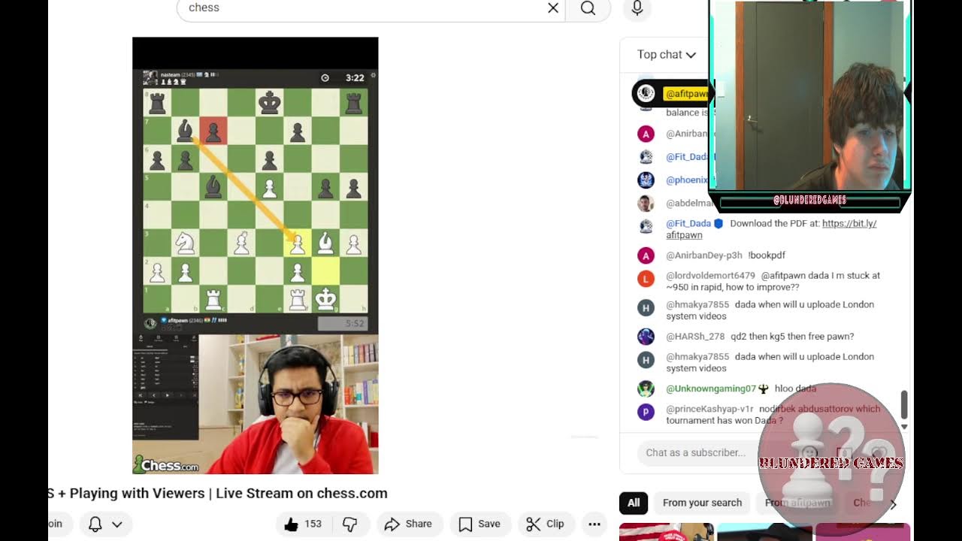Clear the search box with the X icon

pos(553,8)
